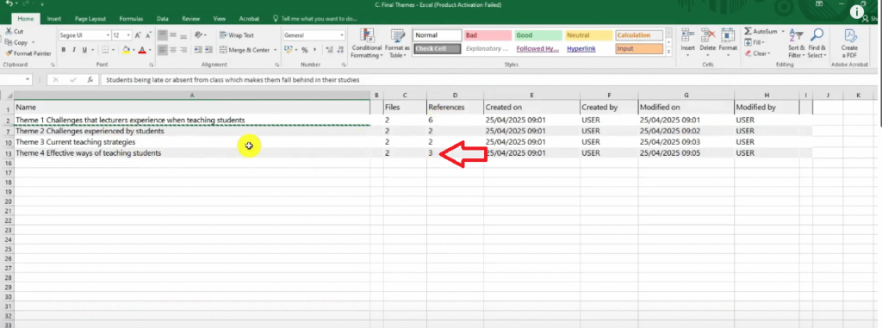Screen dimensions: 882x328
Task: Open the Fill Color dropdown arrow
Action: [134, 50]
